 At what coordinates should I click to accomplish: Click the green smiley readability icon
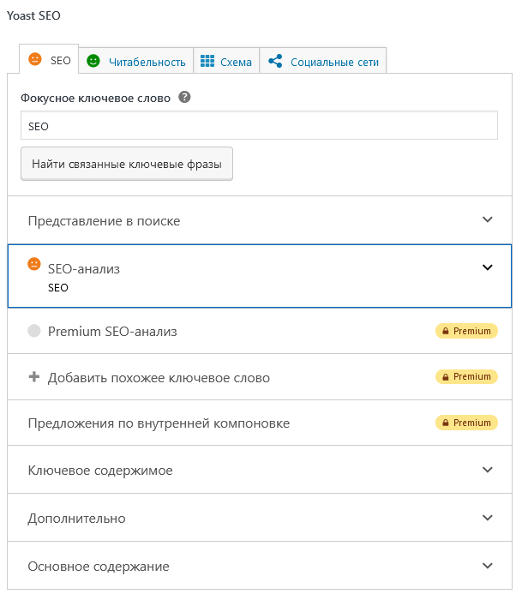[x=93, y=61]
